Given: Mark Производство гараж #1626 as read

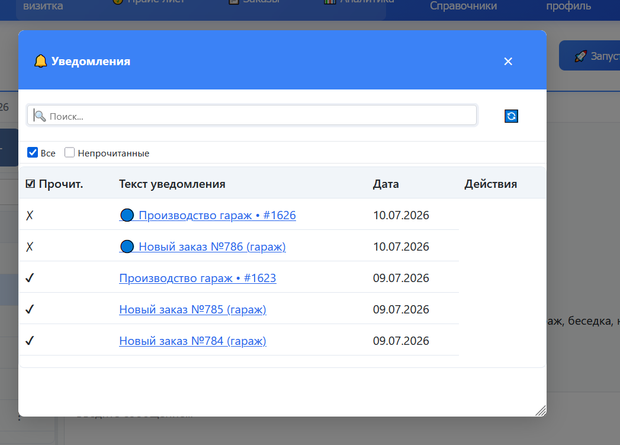Looking at the screenshot, I should (30, 215).
